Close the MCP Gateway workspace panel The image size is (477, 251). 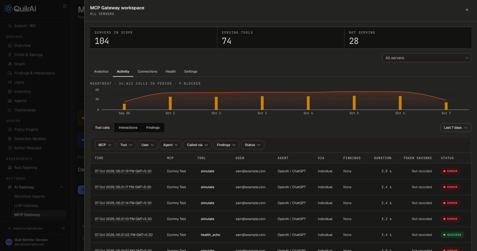coord(467,10)
